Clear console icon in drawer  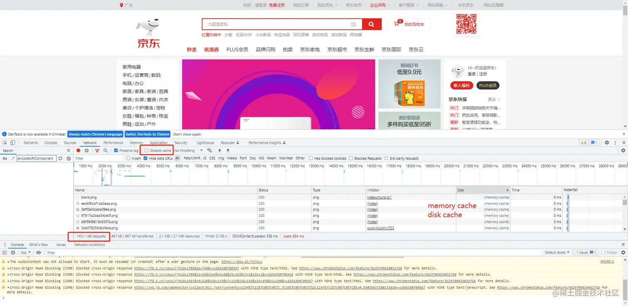click(13, 253)
